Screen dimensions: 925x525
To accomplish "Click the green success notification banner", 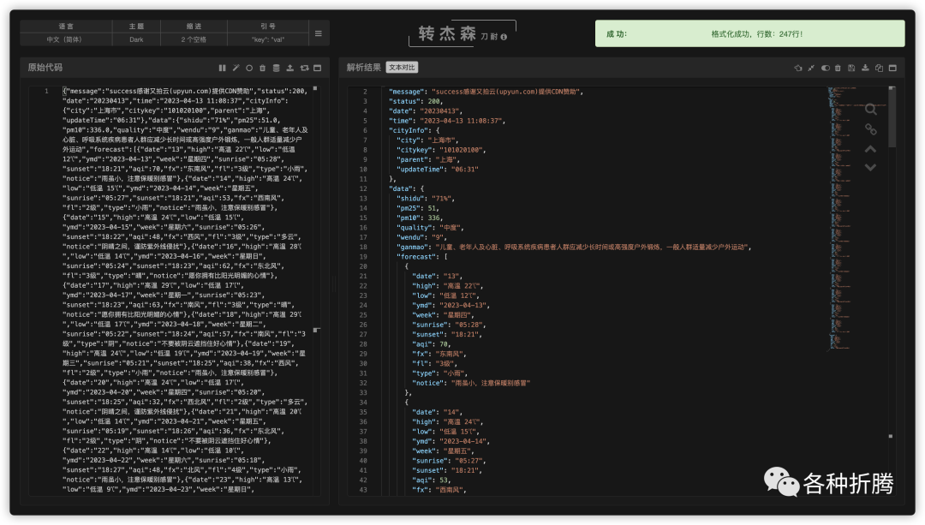I will [749, 33].
